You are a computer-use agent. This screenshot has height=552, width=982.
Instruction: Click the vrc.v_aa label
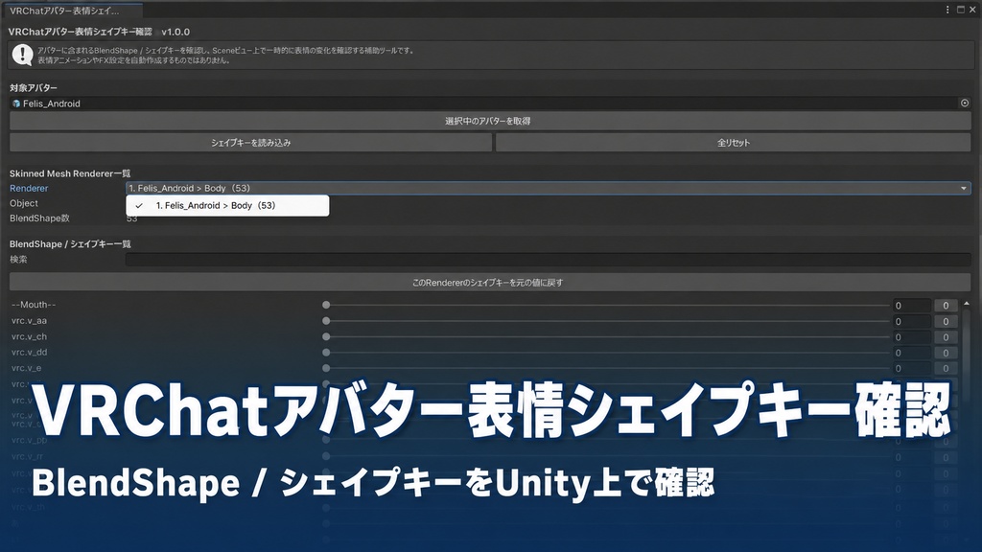[29, 320]
